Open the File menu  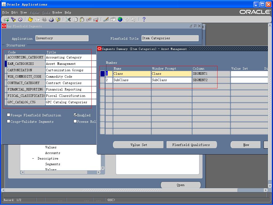pyautogui.click(x=5, y=12)
